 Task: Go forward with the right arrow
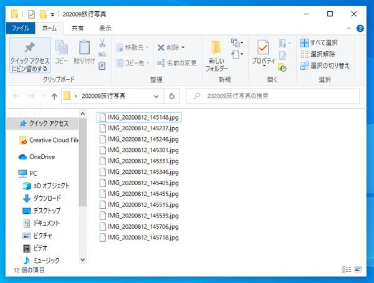click(31, 96)
